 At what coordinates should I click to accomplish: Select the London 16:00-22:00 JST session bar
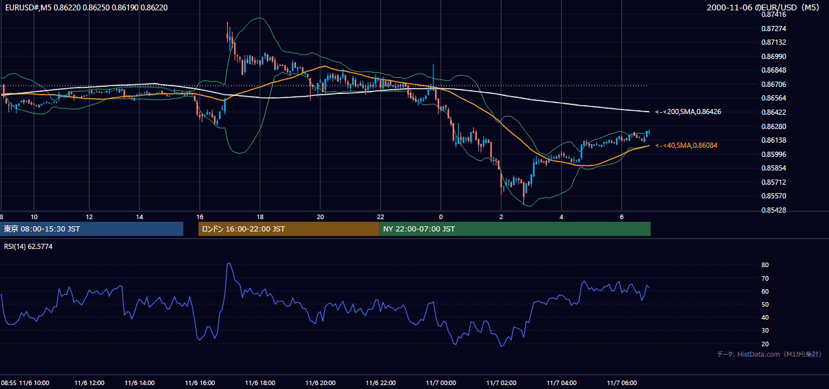click(289, 229)
